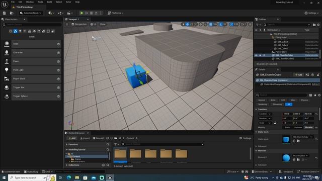The image size is (322, 181).
Task: Collapse the Transform section
Action: coord(256,110)
